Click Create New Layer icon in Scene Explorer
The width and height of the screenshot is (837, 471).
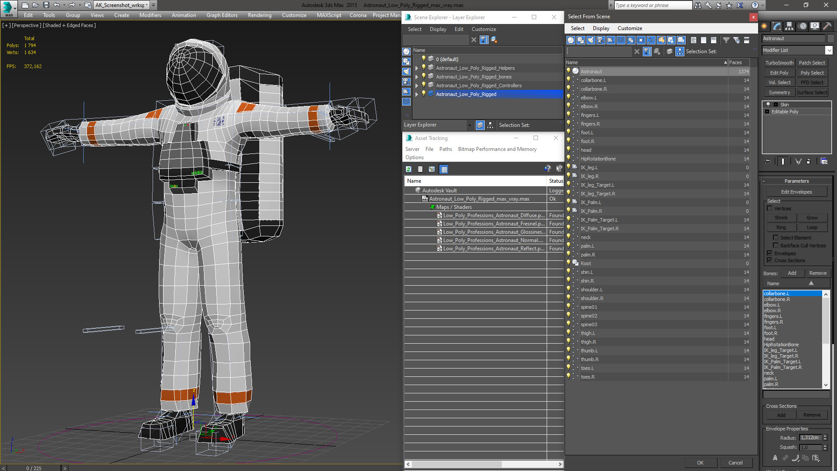click(x=494, y=40)
